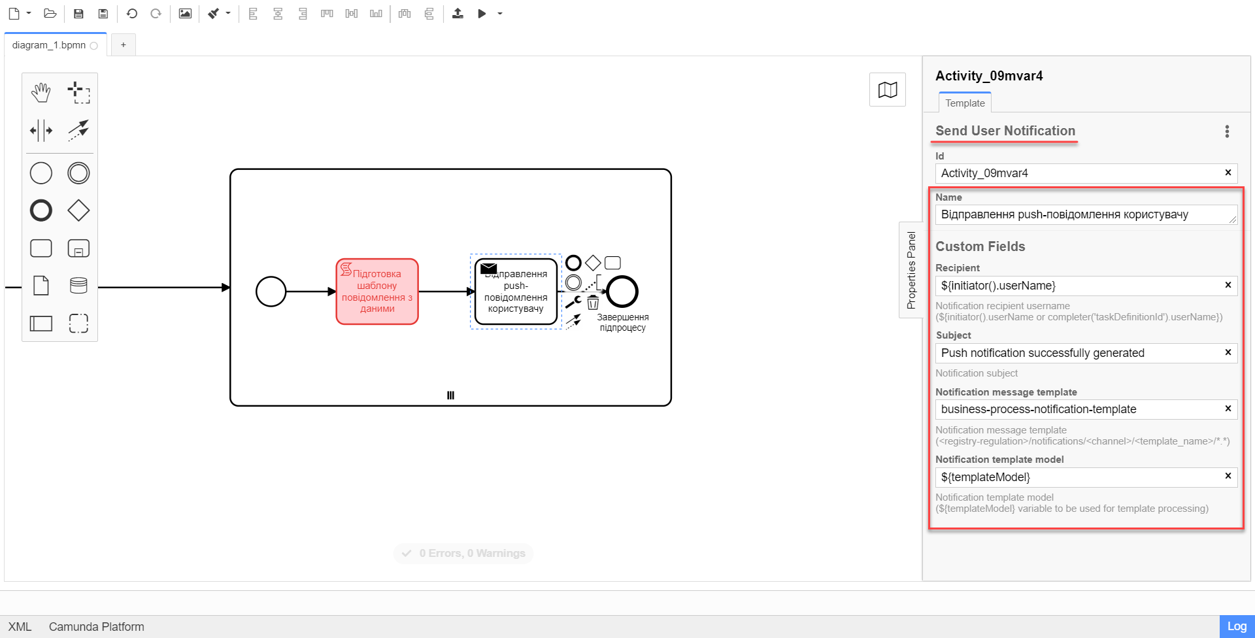Click the deploy diagram upload icon
Viewport: 1255px width, 638px height.
tap(458, 13)
